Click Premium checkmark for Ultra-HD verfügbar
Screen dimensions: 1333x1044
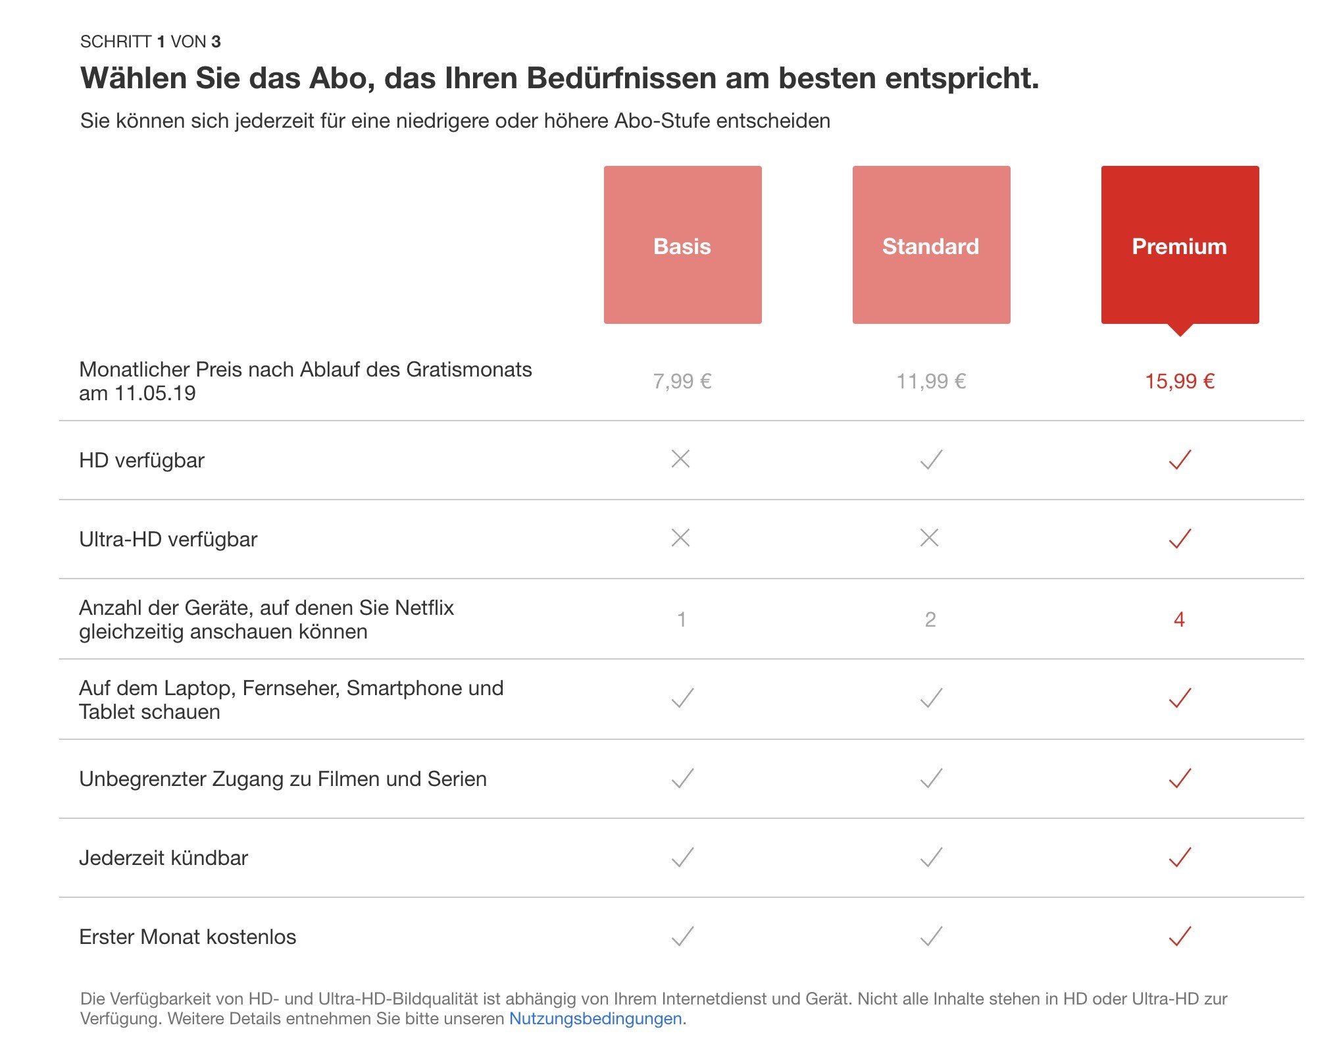(x=1180, y=538)
